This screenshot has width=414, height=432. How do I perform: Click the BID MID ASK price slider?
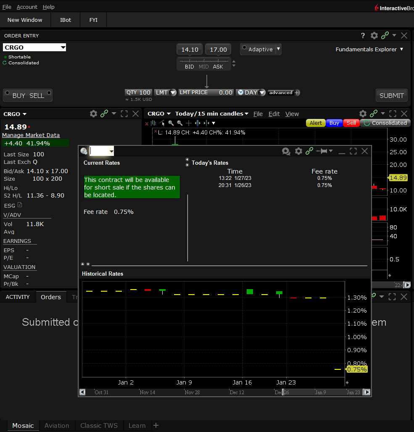204,64
